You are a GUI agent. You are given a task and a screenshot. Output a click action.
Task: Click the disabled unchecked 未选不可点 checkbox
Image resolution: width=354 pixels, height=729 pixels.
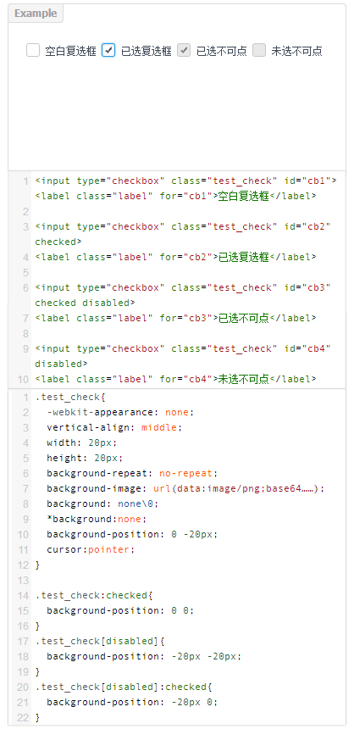[259, 50]
